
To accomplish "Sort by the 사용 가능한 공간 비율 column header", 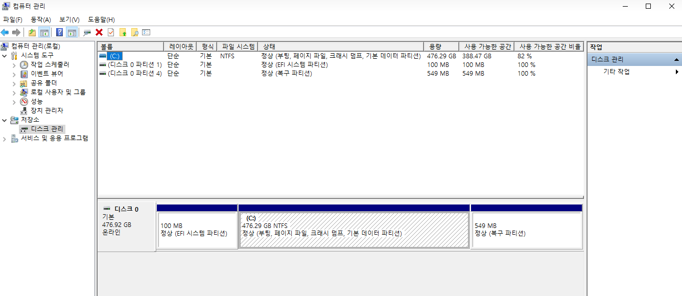I will click(549, 47).
